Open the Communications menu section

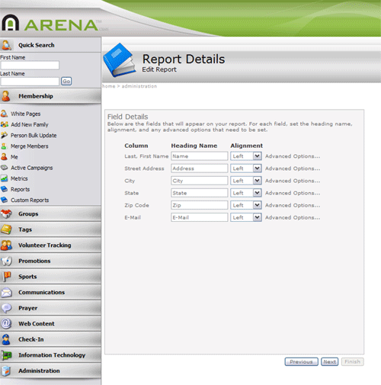point(50,292)
